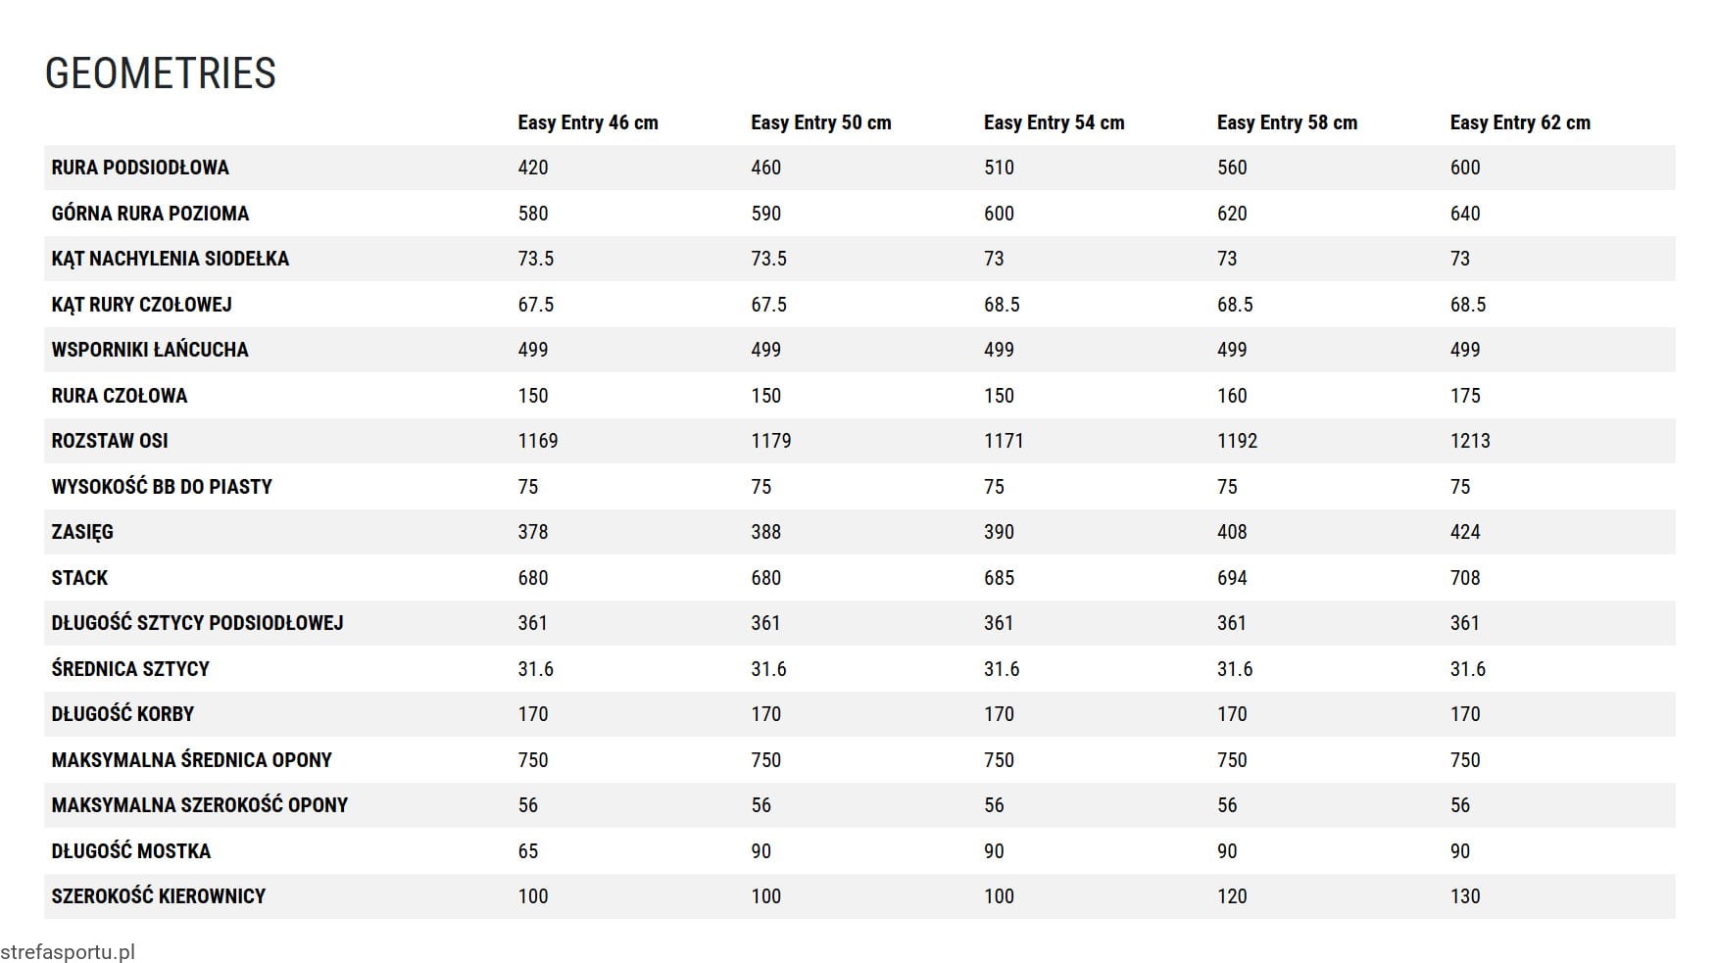Image resolution: width=1717 pixels, height=963 pixels.
Task: Click the KĄT RURY CZOŁOWEJ row label
Action: 142,305
